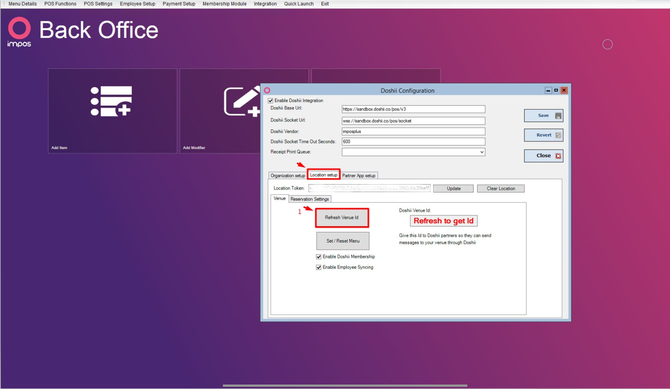Click the Exit menu item
Viewport: 670px width, 389px height.
coord(325,4)
